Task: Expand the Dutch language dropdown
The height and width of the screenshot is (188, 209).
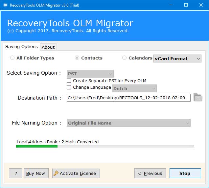Action: pyautogui.click(x=134, y=88)
